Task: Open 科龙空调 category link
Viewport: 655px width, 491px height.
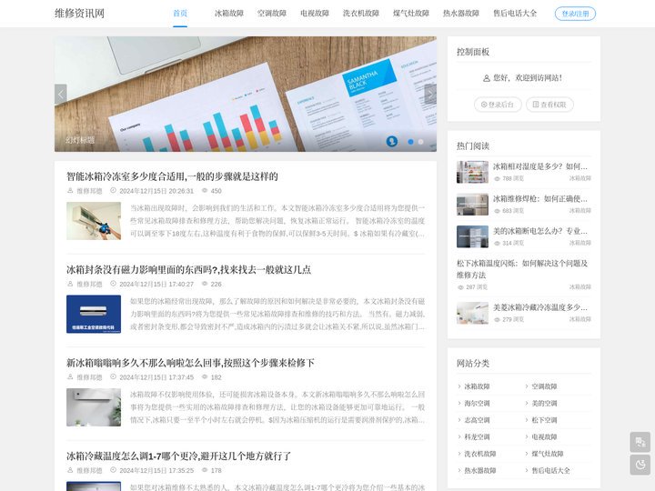Action: pyautogui.click(x=477, y=436)
